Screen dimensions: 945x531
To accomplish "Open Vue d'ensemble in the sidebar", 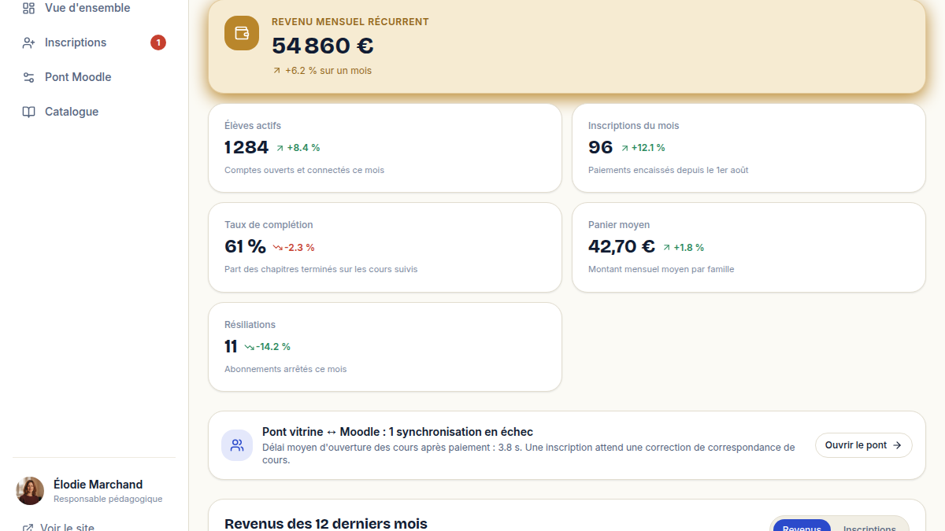I will 94,8.
